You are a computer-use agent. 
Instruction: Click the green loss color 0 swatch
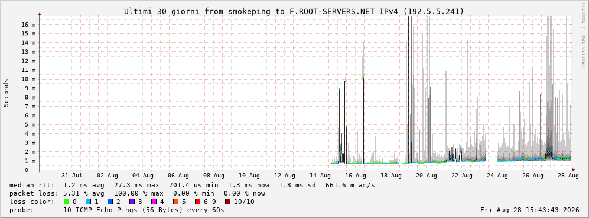point(67,202)
